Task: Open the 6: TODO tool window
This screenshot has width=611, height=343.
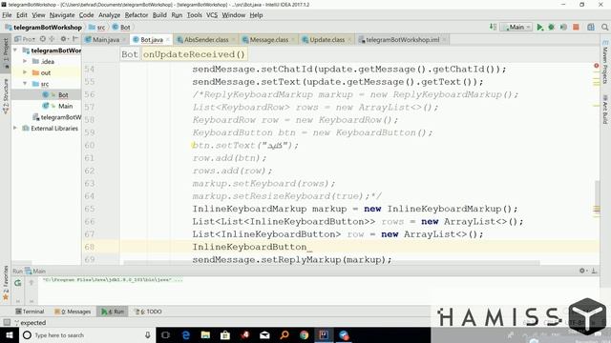Action: tap(148, 312)
